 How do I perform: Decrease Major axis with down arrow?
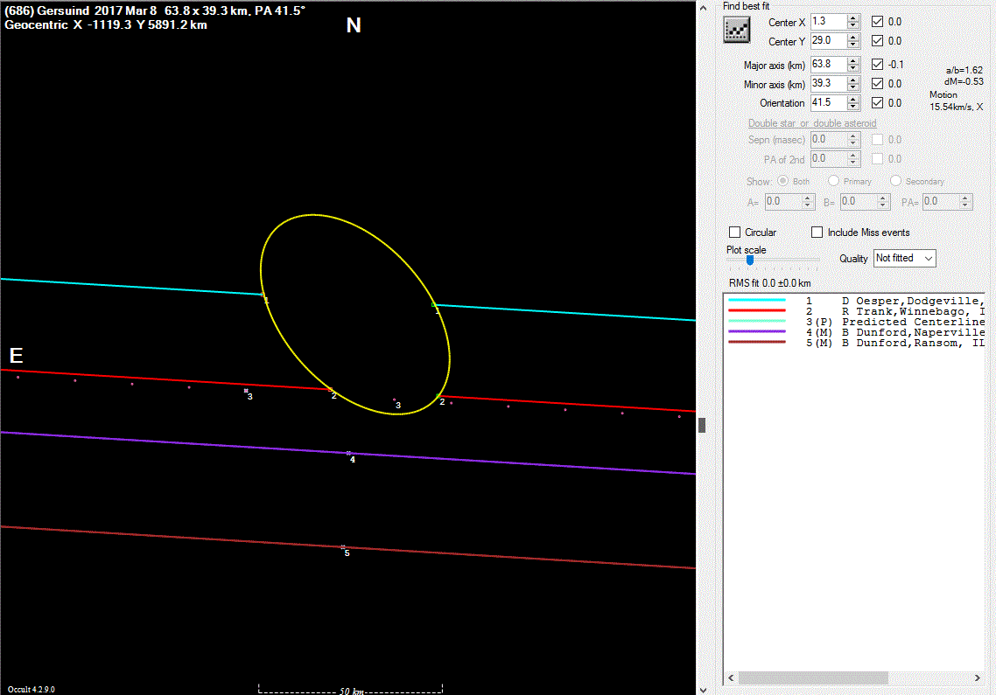(853, 68)
